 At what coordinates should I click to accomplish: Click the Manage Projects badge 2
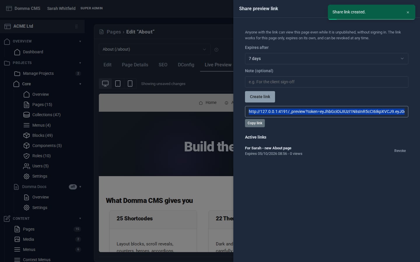coord(78,73)
